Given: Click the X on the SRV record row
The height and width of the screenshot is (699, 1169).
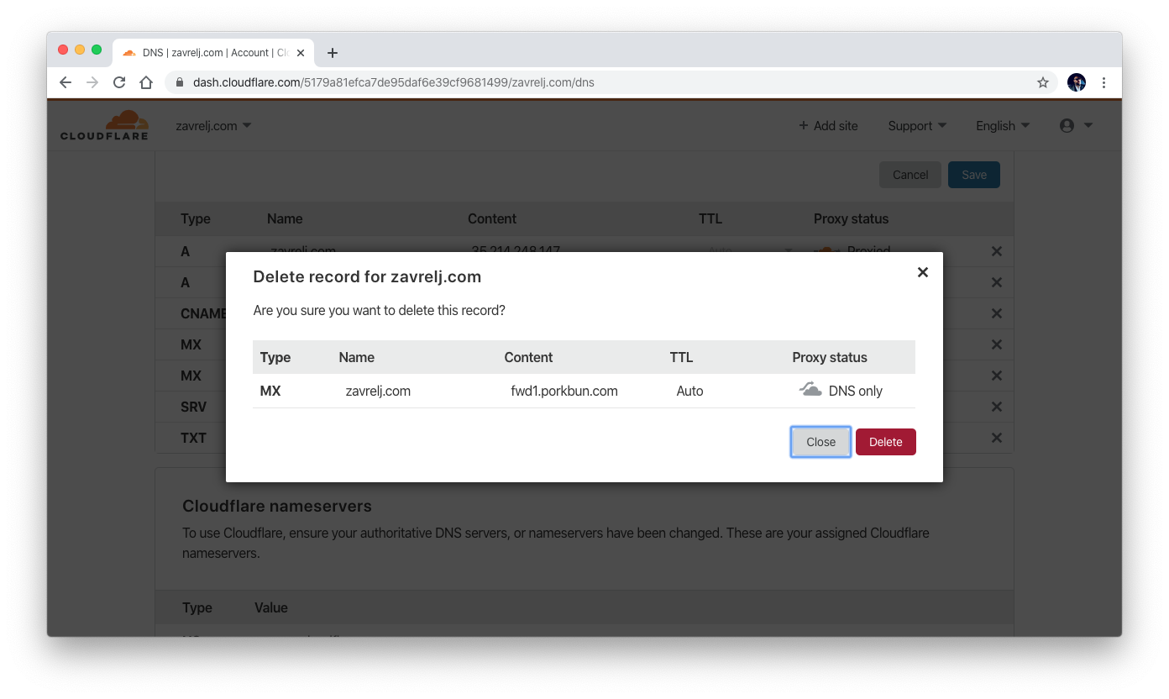Looking at the screenshot, I should click(x=997, y=407).
